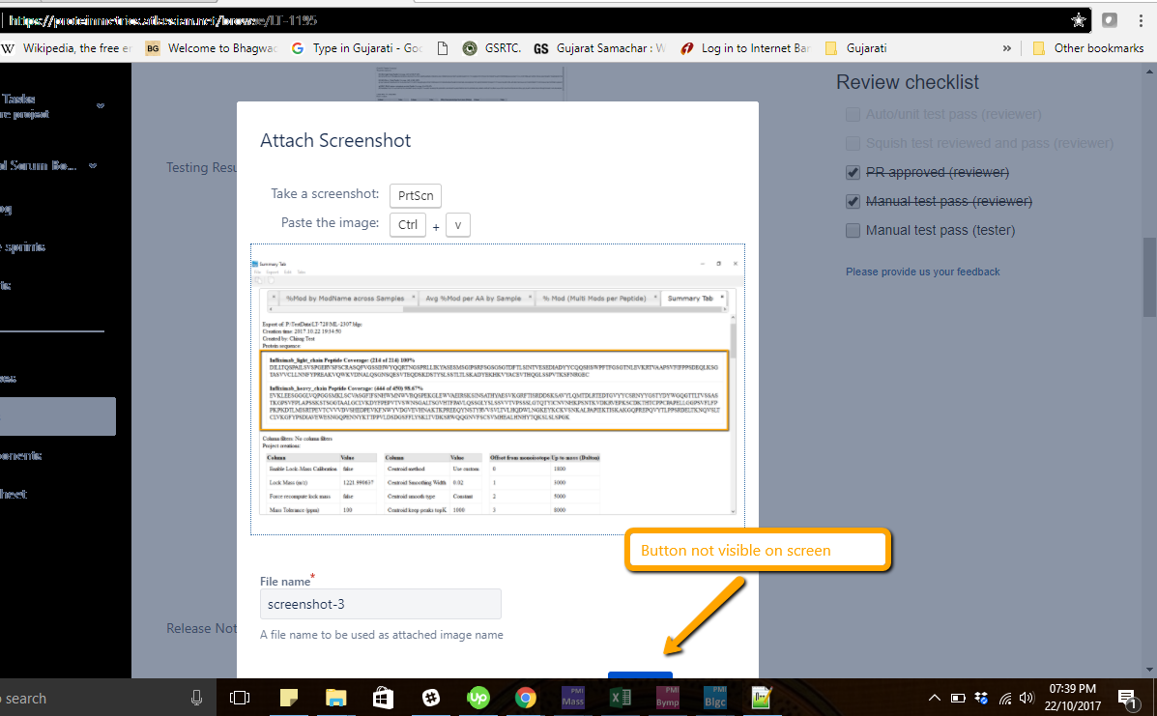Image resolution: width=1157 pixels, height=716 pixels.
Task: Open the Welcome to Bhagwad bookmark
Action: [x=211, y=48]
